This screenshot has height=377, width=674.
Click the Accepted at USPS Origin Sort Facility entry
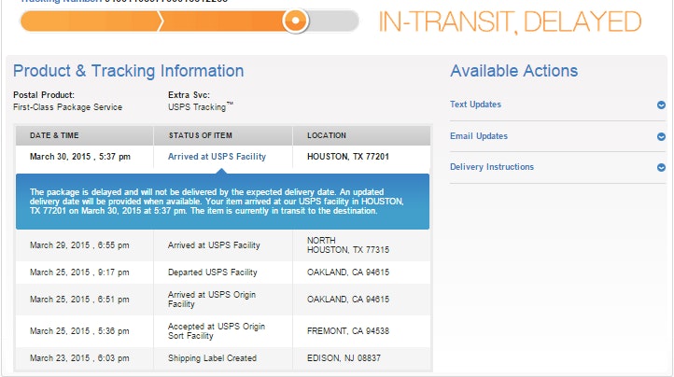pyautogui.click(x=216, y=330)
